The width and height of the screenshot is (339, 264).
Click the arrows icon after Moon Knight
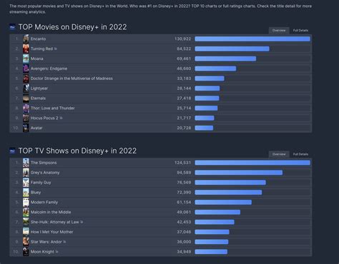pyautogui.click(x=56, y=252)
